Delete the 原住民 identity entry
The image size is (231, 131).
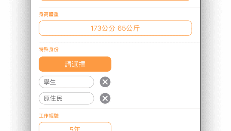coord(105,98)
